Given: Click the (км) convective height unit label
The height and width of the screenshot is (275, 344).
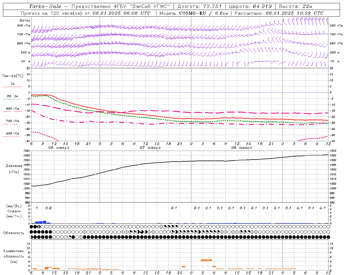Looking at the screenshot, I should point(14,262).
